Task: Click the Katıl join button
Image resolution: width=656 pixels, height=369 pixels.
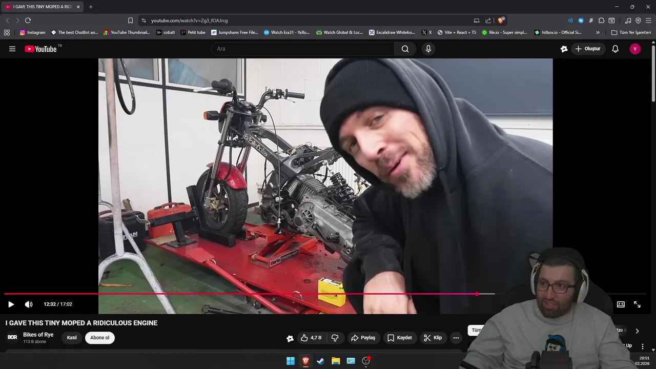Action: [72, 338]
